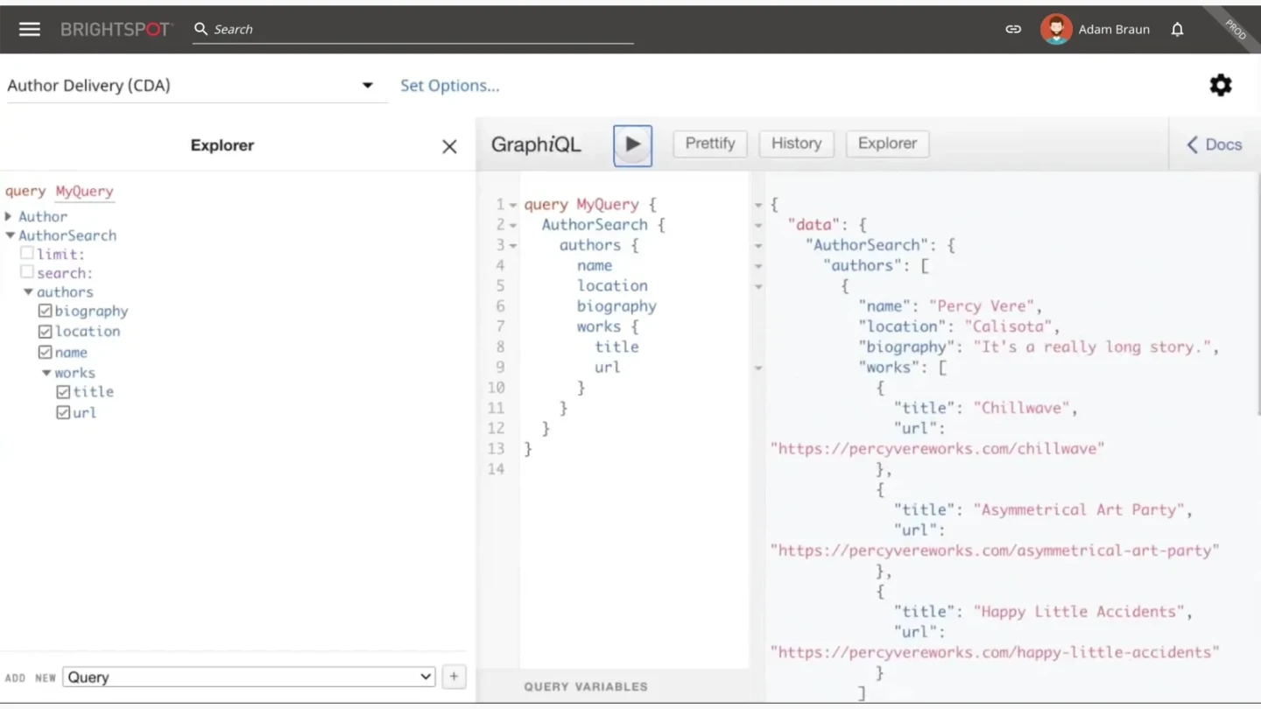The image size is (1261, 709).
Task: Run the query with the play button
Action: [x=632, y=145]
